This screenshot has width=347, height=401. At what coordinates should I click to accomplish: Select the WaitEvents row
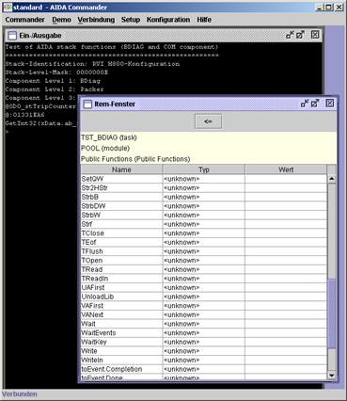tap(204, 333)
